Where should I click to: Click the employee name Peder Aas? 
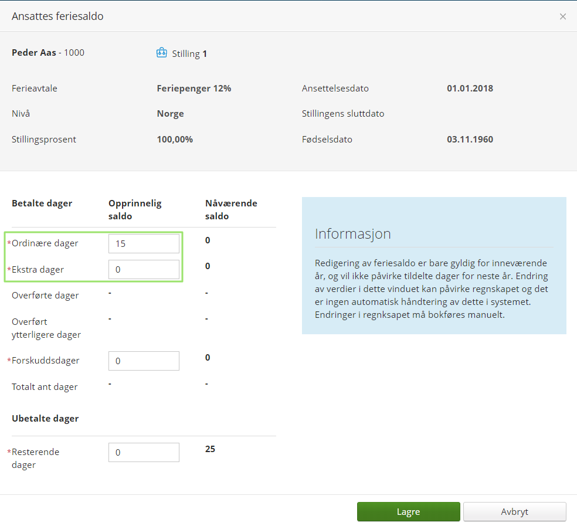click(x=34, y=53)
